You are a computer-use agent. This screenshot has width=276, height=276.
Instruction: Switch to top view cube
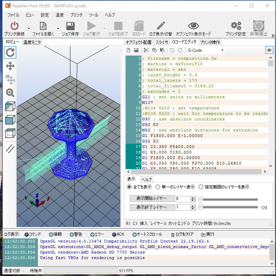[x=10, y=133]
